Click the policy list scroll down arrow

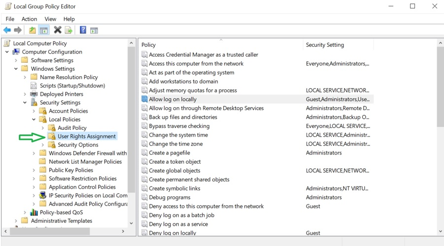tap(440, 231)
